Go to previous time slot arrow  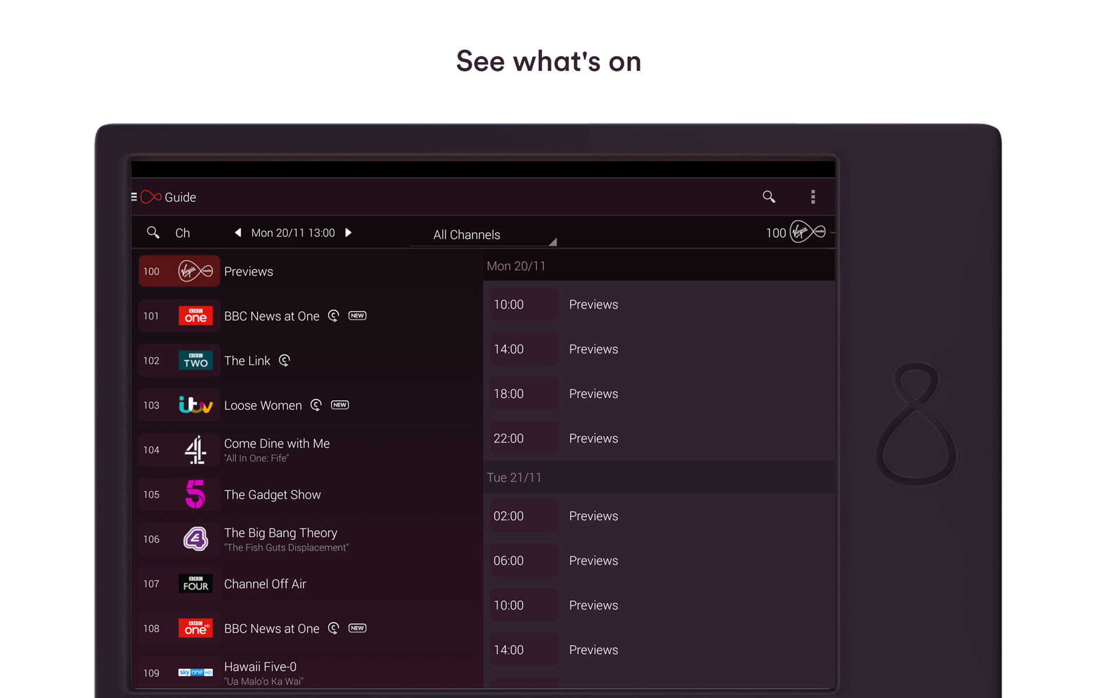(x=238, y=233)
